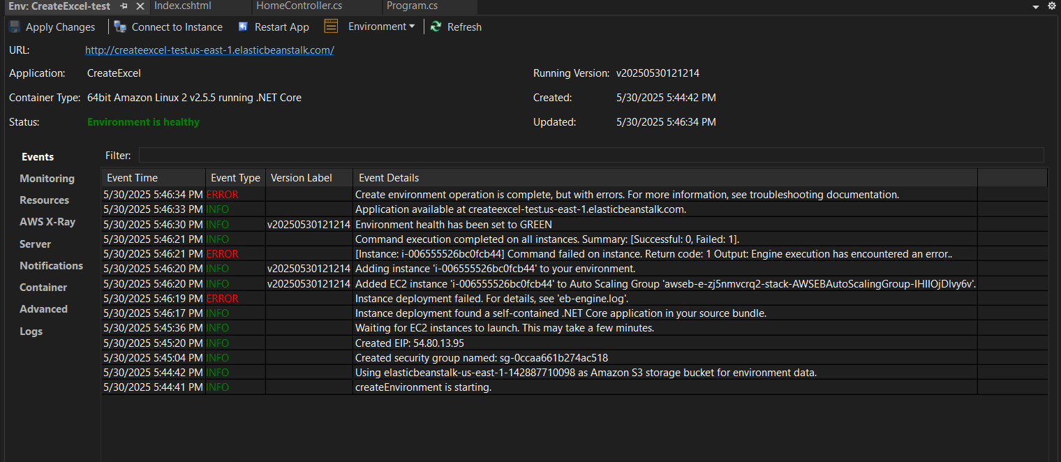Viewport: 1061px width, 462px height.
Task: Sort by the Version Label column header
Action: pos(309,178)
